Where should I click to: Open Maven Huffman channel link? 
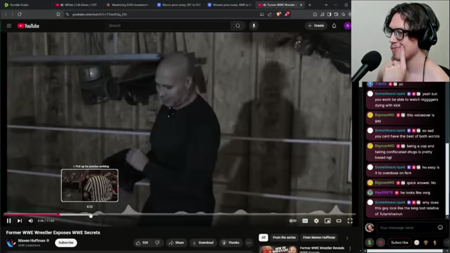[32, 241]
